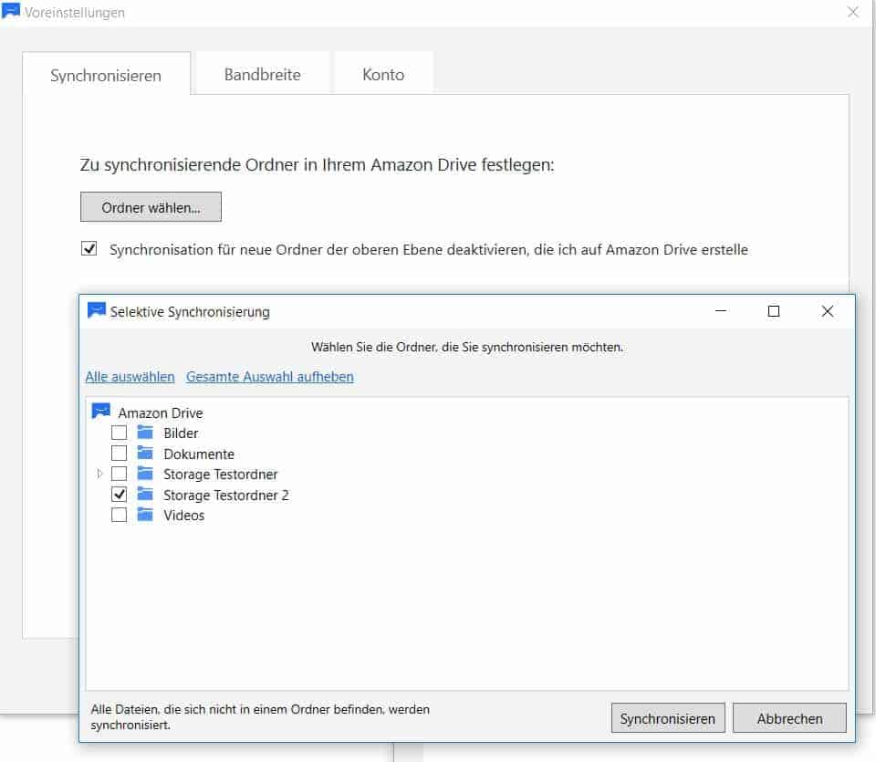Screen dimensions: 876x762
Task: Select the Synchronisieren tab
Action: (x=106, y=76)
